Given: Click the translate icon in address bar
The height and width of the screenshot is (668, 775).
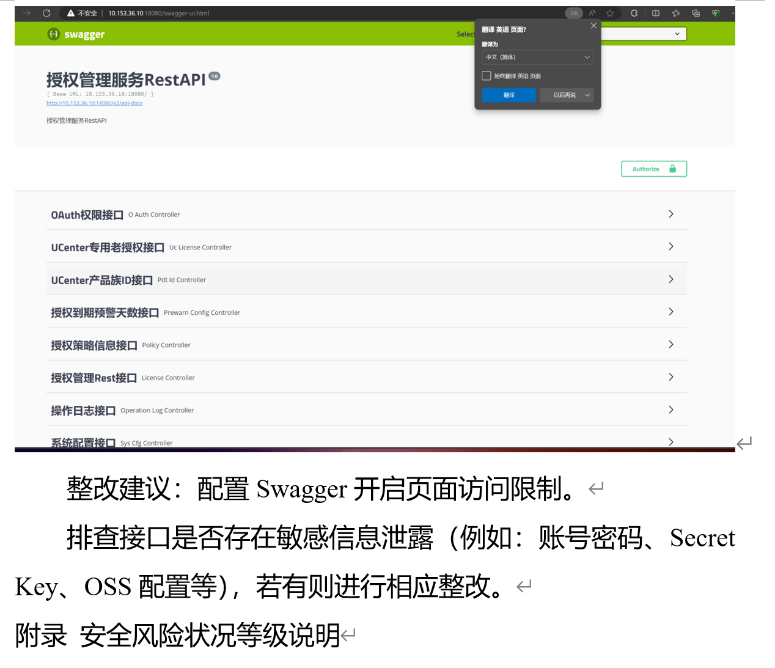Looking at the screenshot, I should coord(574,13).
